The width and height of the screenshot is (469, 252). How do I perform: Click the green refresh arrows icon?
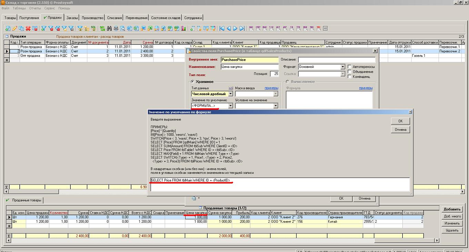102,29
